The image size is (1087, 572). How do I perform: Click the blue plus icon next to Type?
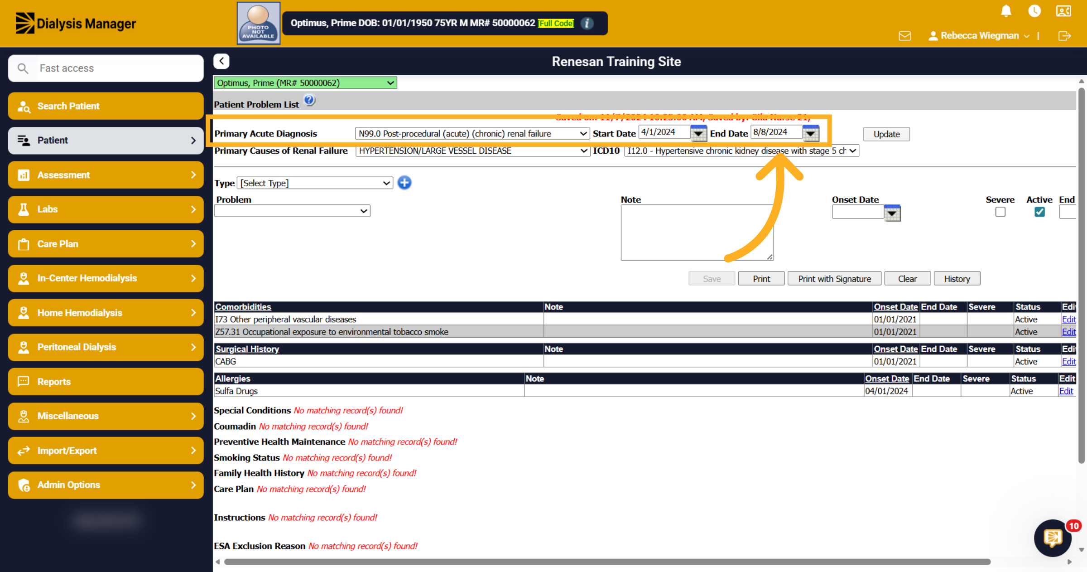pyautogui.click(x=404, y=183)
